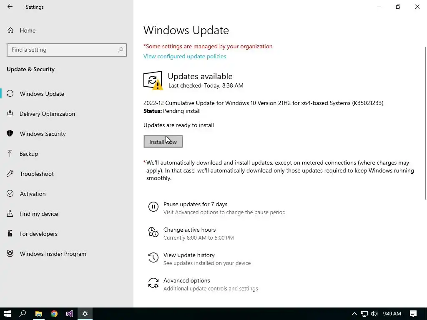Click Last checked: Today, 8:38 AM text
The image size is (427, 320).
coord(206,85)
